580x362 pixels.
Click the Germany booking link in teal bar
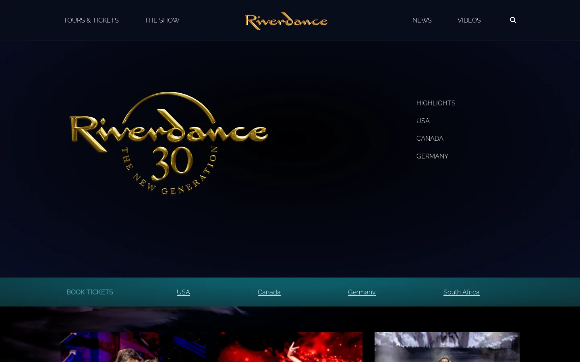click(362, 292)
